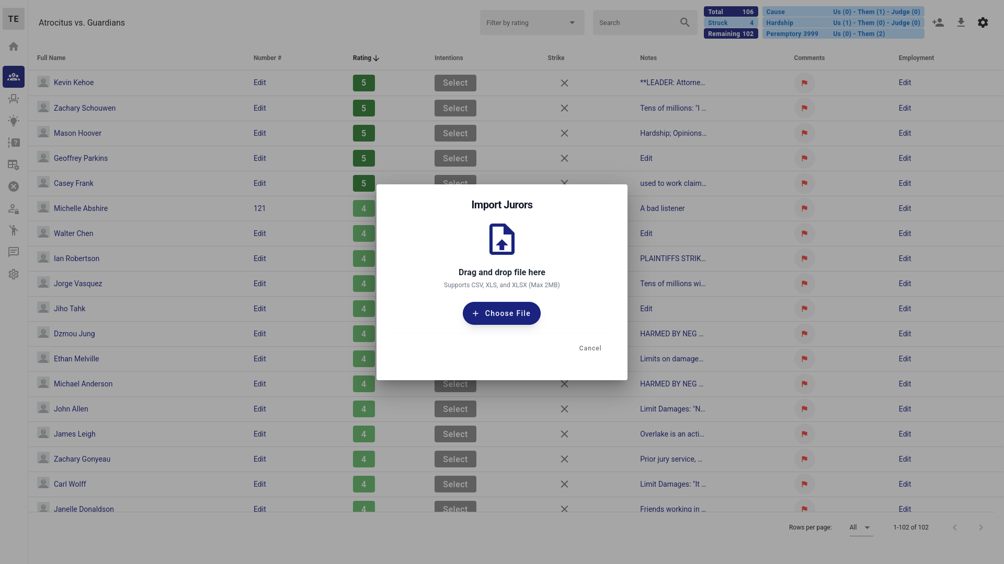Screen dimensions: 1004x564
Task: Open the settings gear in top bar
Action: coord(983,22)
